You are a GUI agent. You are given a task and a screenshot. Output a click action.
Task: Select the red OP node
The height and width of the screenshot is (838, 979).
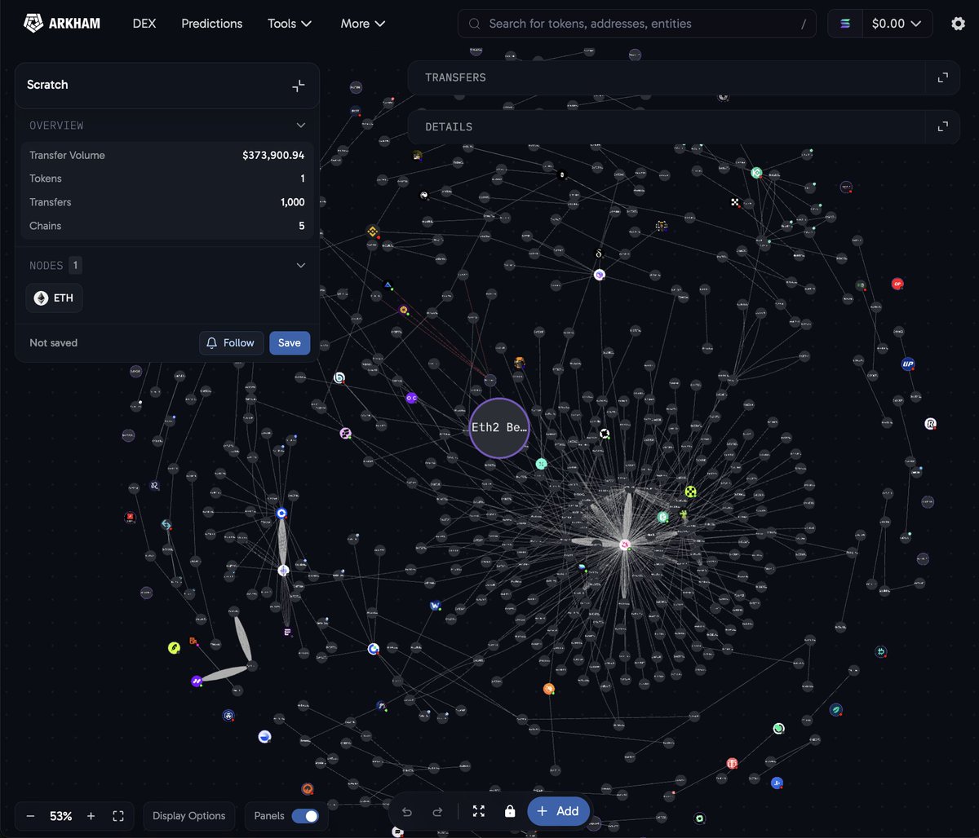[x=897, y=284]
